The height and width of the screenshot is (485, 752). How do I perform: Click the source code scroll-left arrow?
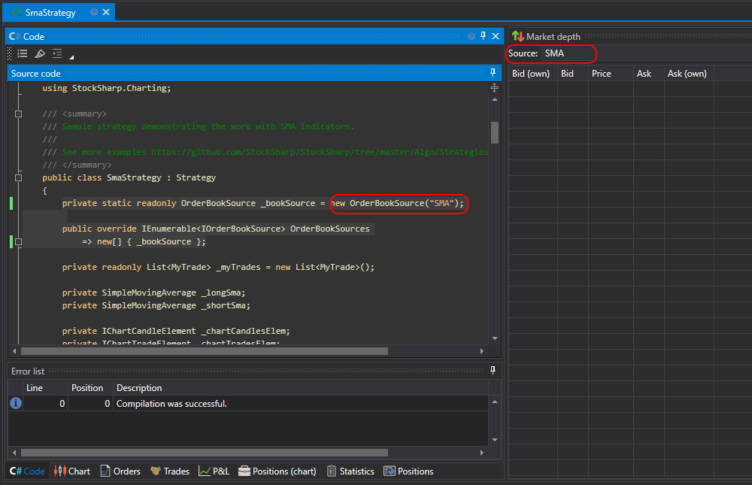click(x=14, y=351)
